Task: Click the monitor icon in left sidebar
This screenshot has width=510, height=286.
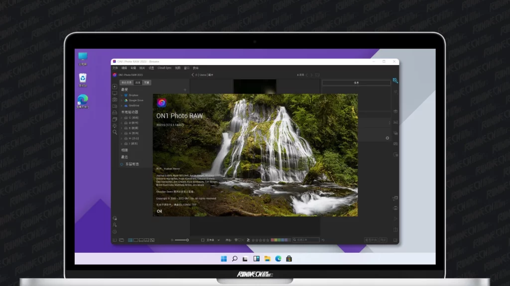Action: point(115,93)
